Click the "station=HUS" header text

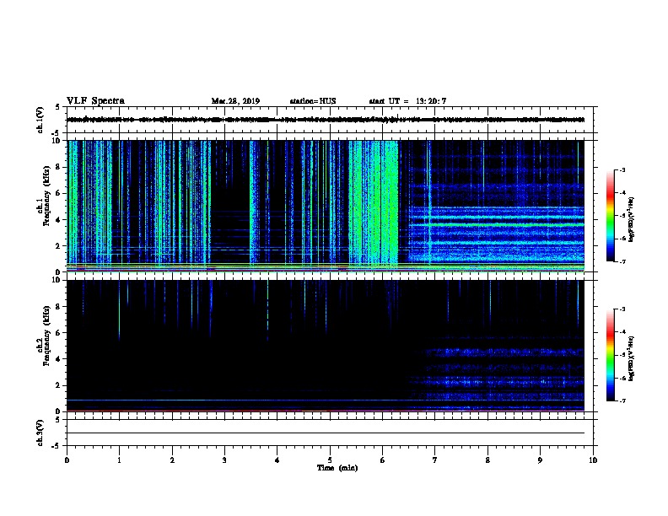[313, 101]
